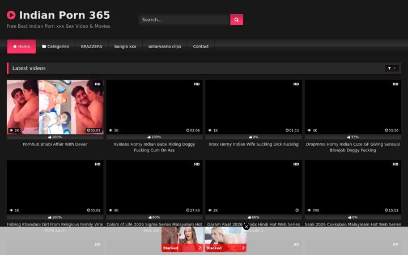408x255 pixels.
Task: Click the eye views icon showing 3K
Action: (x=110, y=130)
